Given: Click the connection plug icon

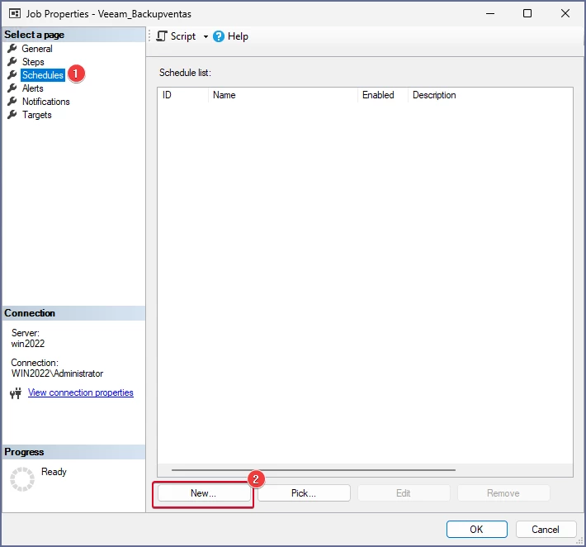Looking at the screenshot, I should click(x=16, y=393).
